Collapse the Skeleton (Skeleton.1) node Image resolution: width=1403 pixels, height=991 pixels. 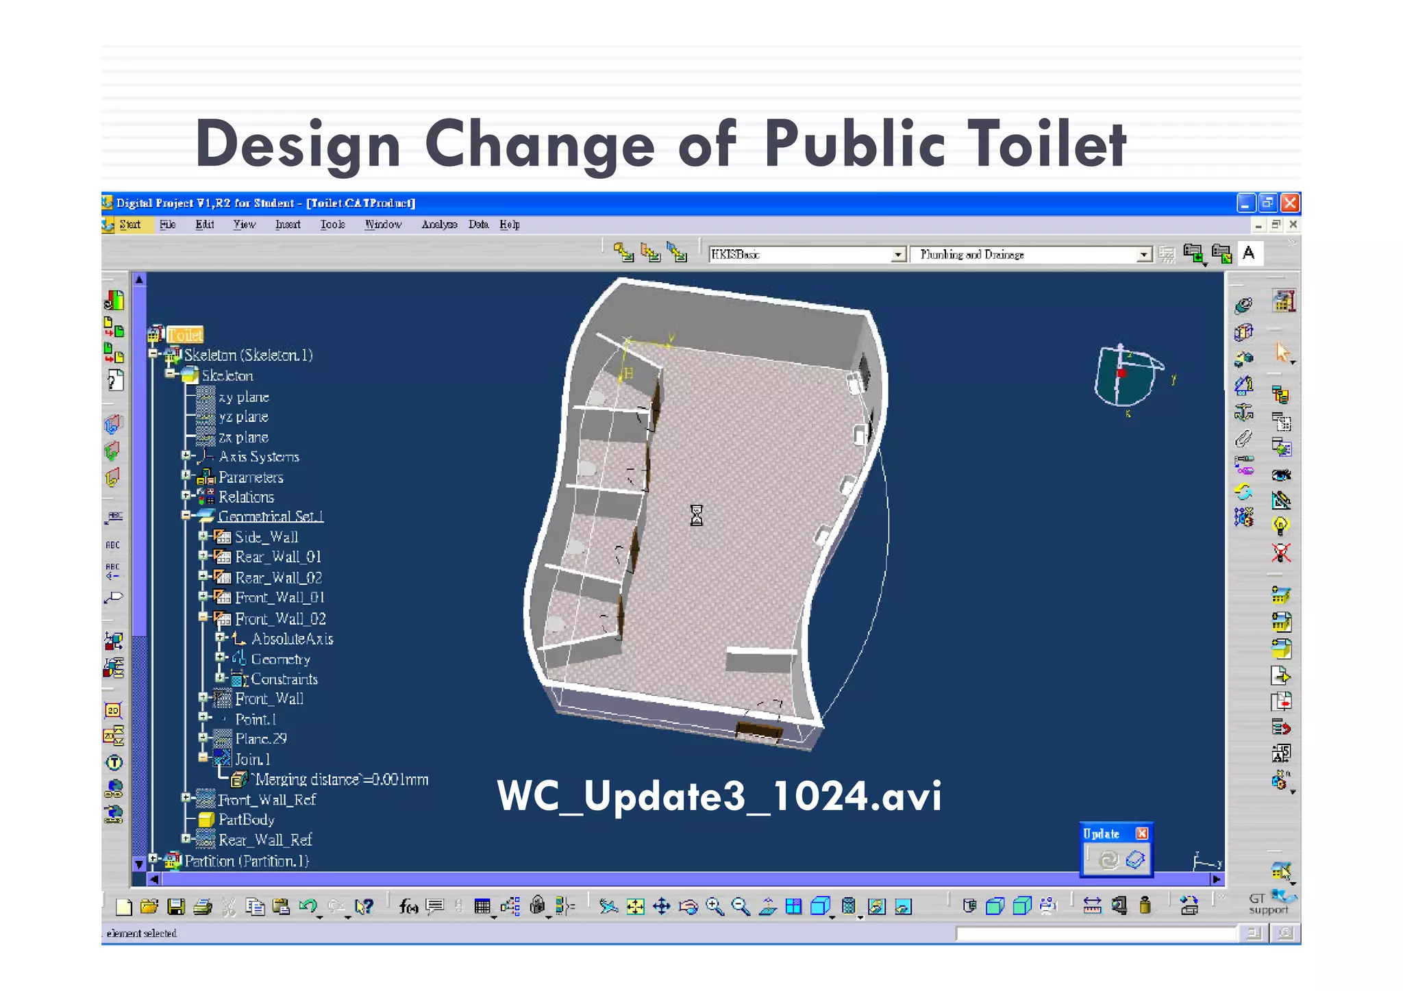(153, 354)
